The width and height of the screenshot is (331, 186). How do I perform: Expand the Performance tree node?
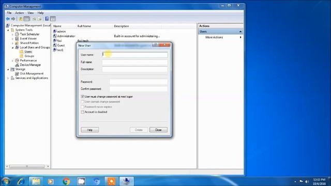tap(12, 61)
